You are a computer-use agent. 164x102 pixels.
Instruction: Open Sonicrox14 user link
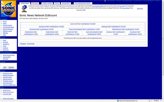click(x=42, y=27)
